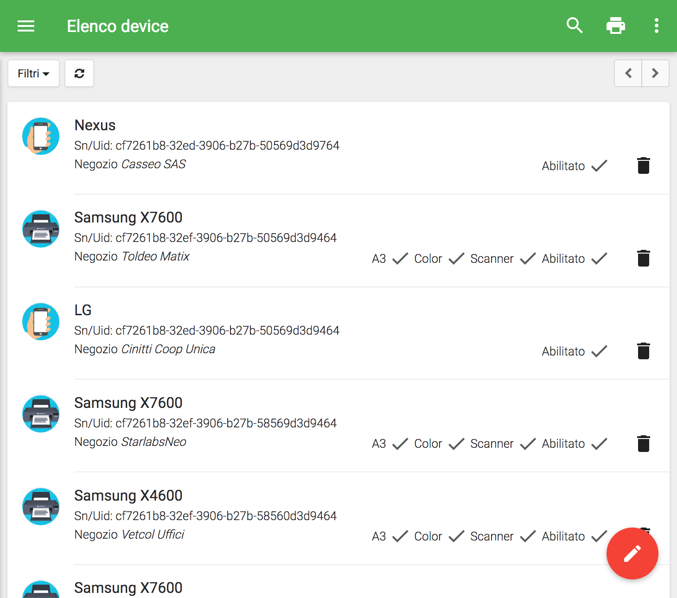Delete the LG device
The height and width of the screenshot is (598, 677).
coord(643,351)
